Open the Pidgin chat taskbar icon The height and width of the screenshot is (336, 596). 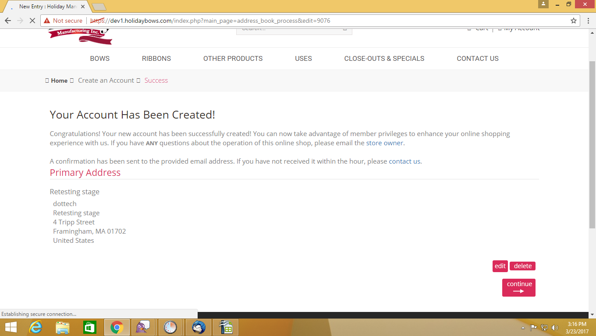tap(143, 327)
